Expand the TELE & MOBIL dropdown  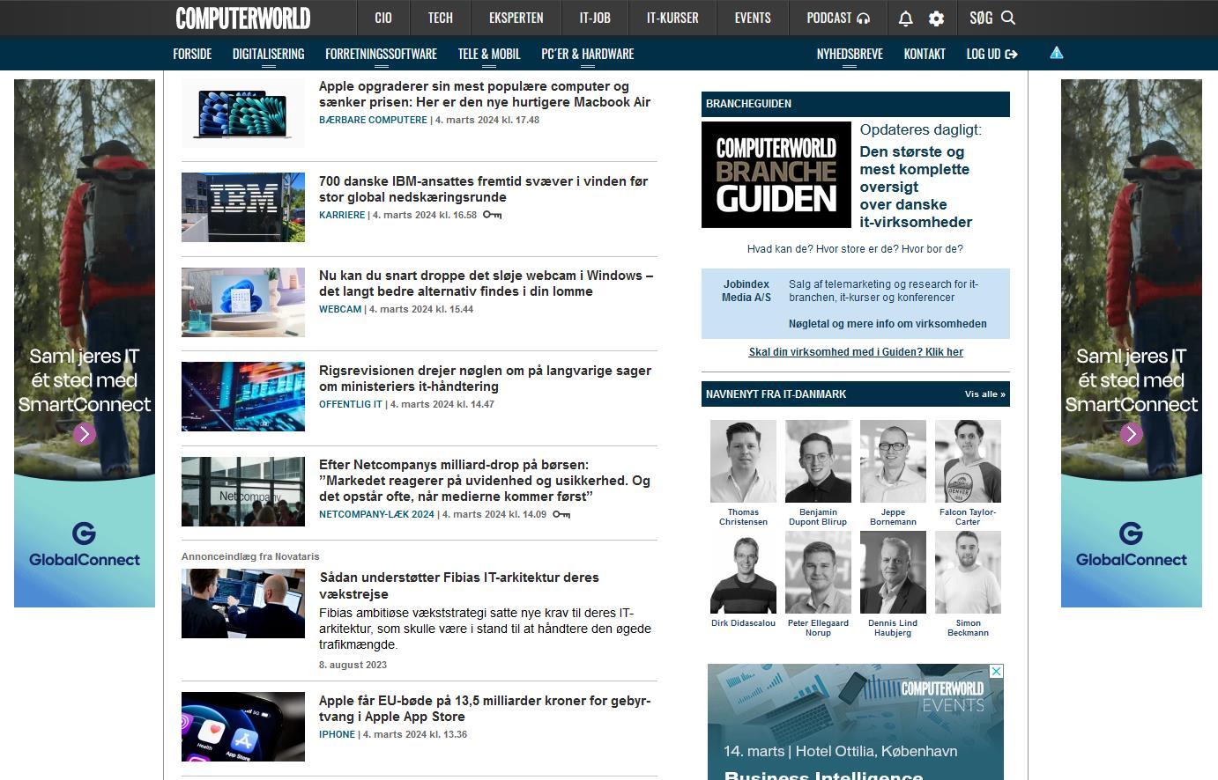point(489,54)
